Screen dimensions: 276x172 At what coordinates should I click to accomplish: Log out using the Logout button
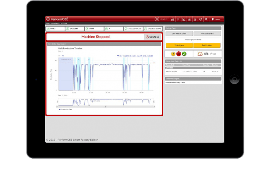coord(216,19)
